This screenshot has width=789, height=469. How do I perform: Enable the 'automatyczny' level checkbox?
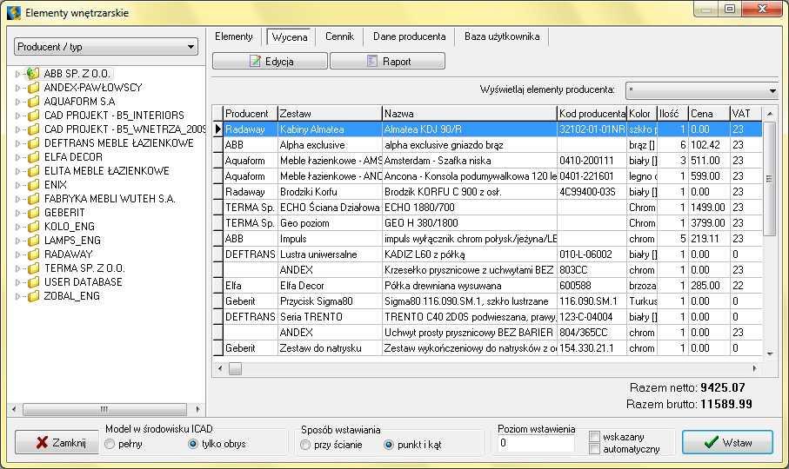tap(594, 449)
